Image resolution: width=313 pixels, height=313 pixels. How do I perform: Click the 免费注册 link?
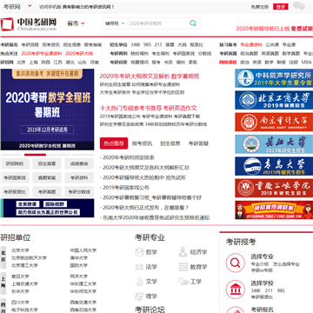tap(260, 7)
